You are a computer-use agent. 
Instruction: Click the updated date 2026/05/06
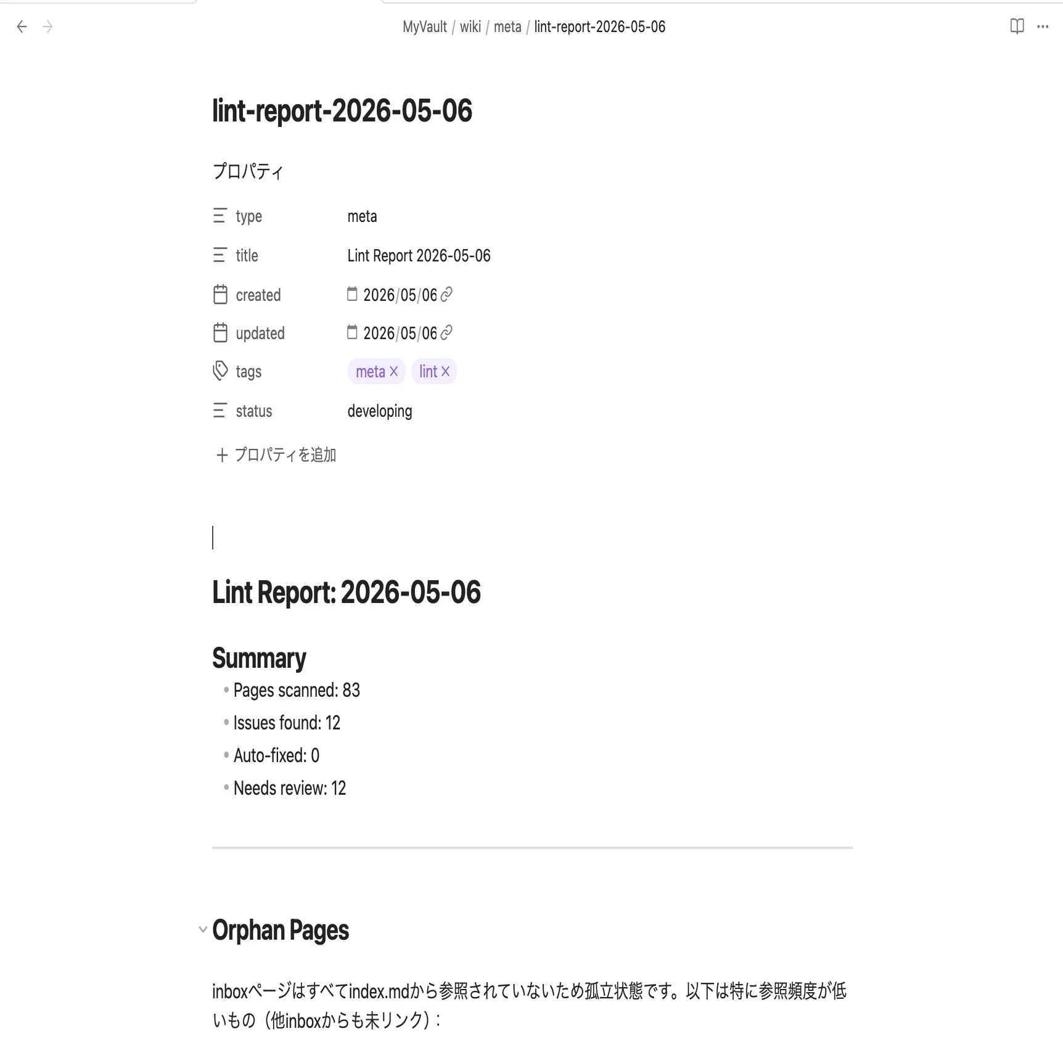(x=400, y=333)
